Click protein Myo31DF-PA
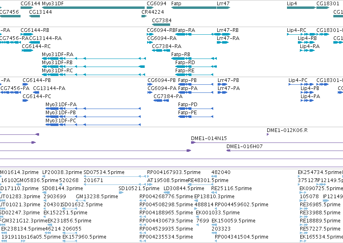The height and width of the screenshot is (243, 343). tap(93, 109)
